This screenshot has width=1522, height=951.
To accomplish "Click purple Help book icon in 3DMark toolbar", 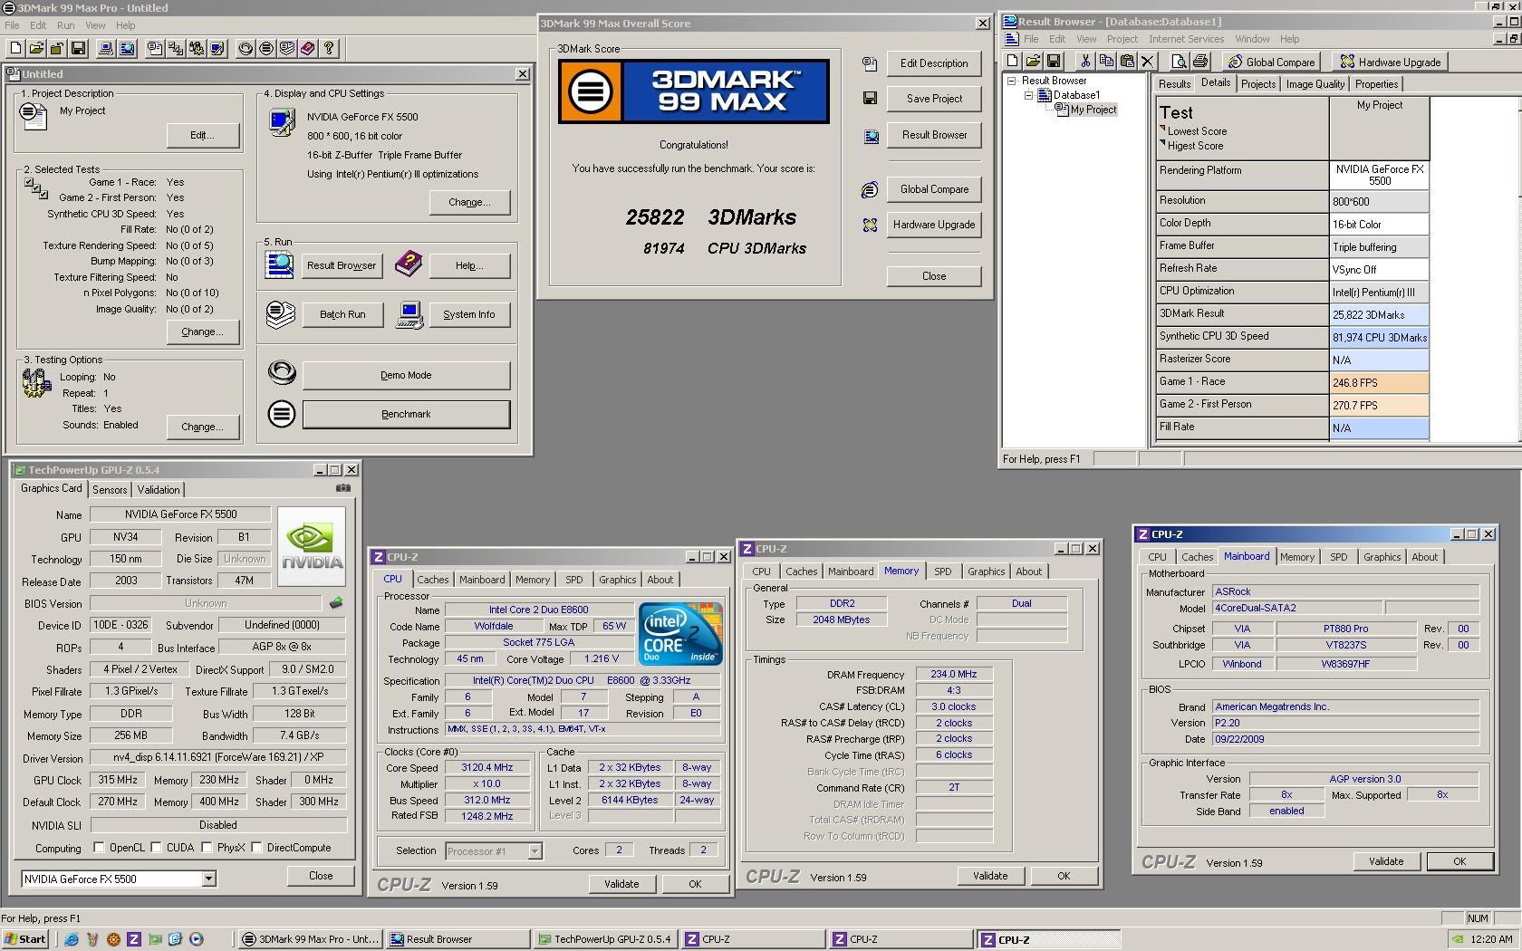I will pyautogui.click(x=308, y=48).
